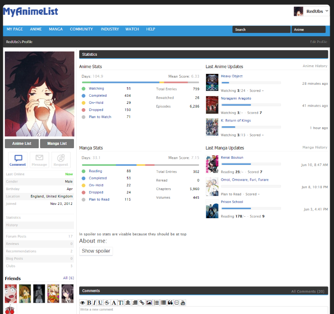Open the RedUbs account dropdown
334x314 pixels.
pyautogui.click(x=311, y=11)
